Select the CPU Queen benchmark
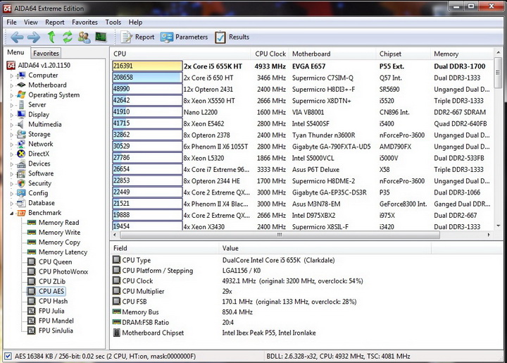507x363 pixels. (x=54, y=262)
